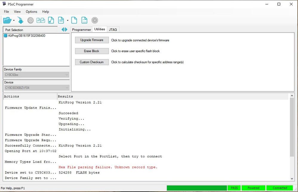Click the 'Device set to CY8C603...' entry
The height and width of the screenshot is (192, 298).
click(31, 173)
